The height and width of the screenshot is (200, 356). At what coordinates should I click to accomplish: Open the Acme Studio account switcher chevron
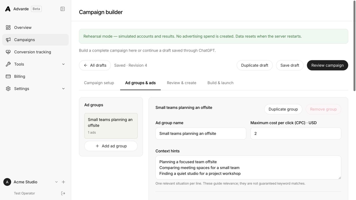click(x=56, y=182)
